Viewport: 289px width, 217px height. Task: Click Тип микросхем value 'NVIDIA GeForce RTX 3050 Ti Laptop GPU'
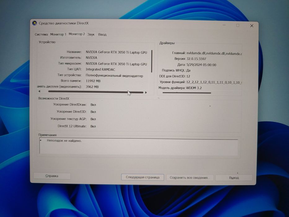(116, 64)
